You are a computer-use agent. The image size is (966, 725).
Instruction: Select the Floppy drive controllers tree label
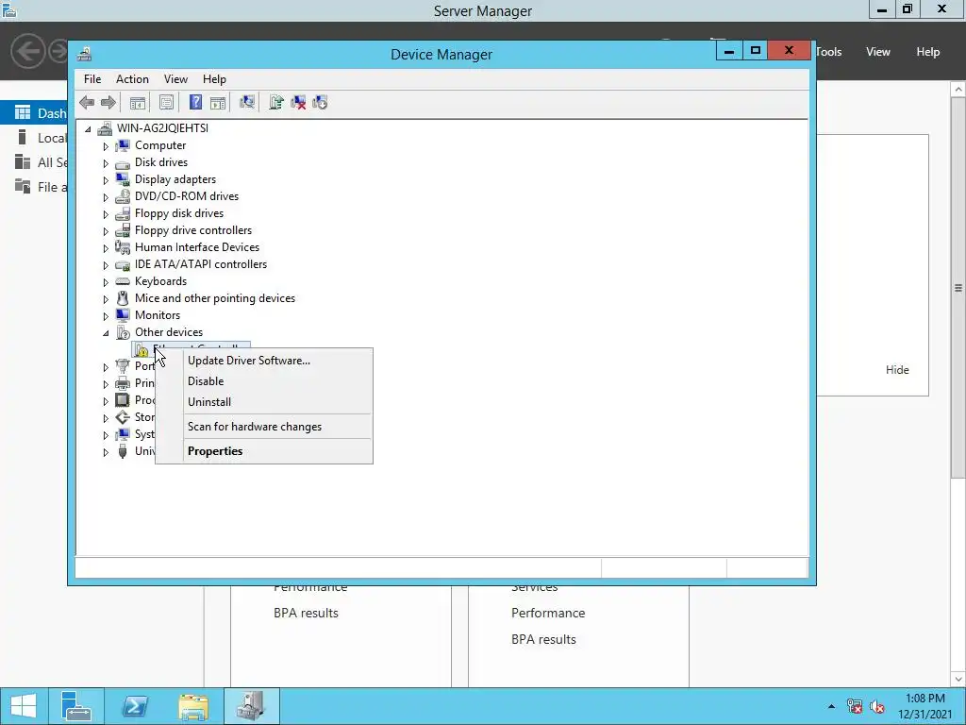193,230
